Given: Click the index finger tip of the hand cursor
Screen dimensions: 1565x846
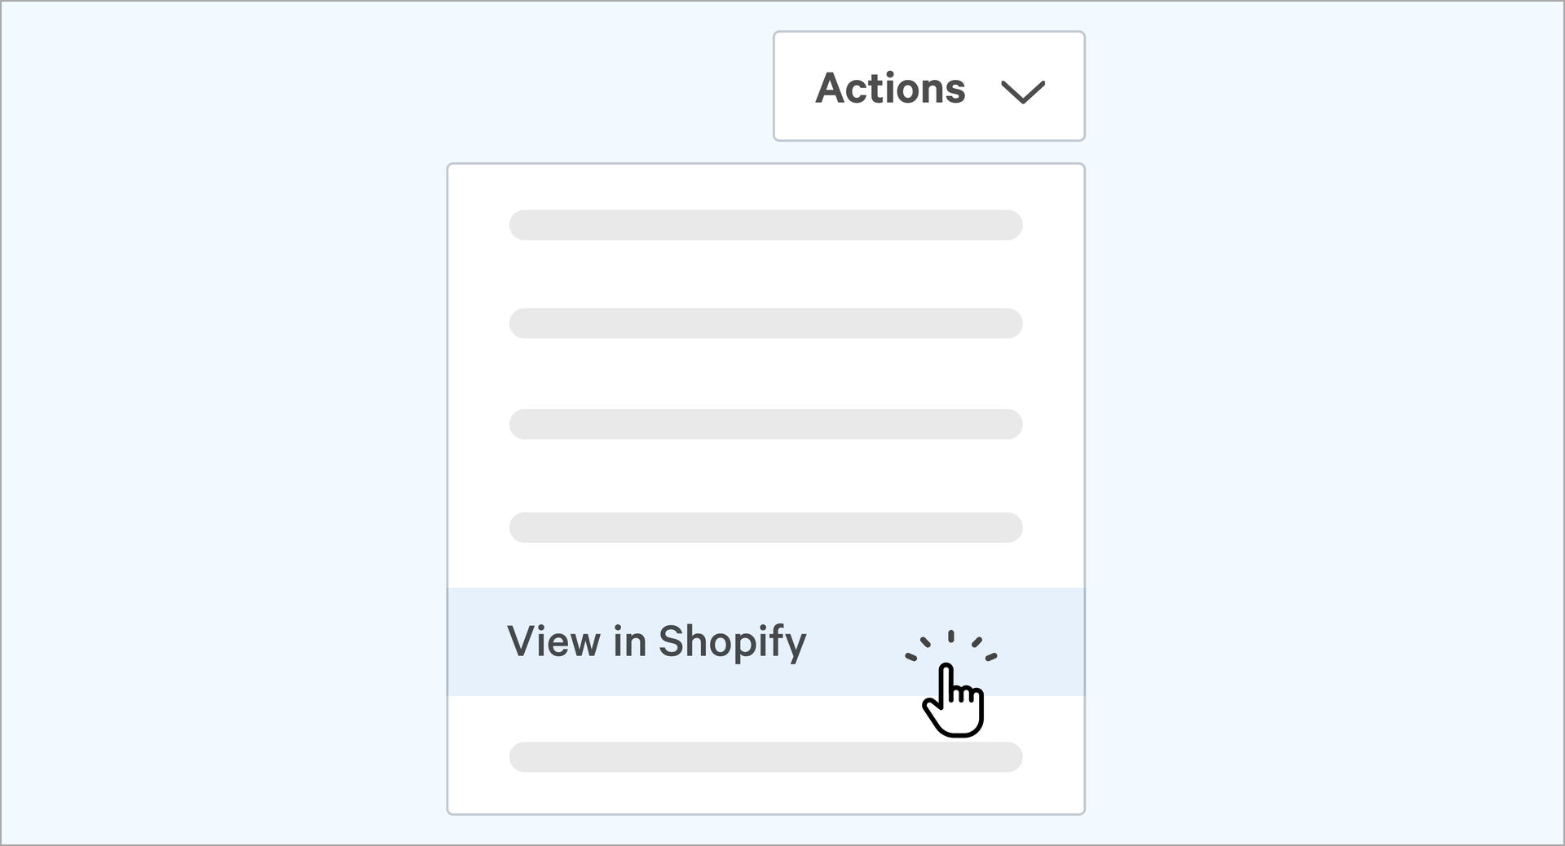Looking at the screenshot, I should [946, 671].
